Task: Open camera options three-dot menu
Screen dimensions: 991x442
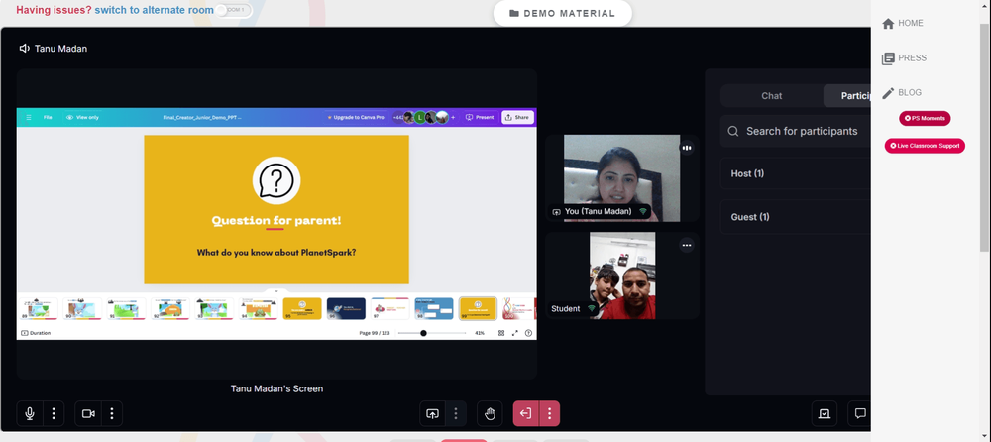Action: 112,413
